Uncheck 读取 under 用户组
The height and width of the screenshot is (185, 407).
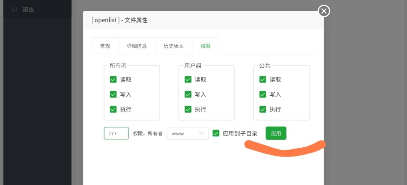click(188, 79)
